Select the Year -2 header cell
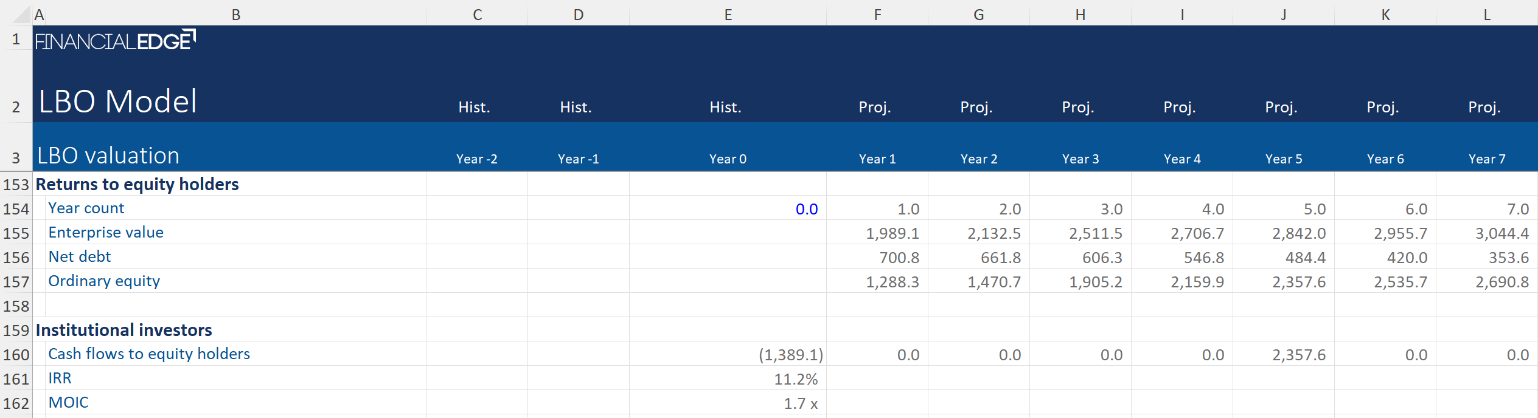1538x418 pixels. pyautogui.click(x=476, y=159)
